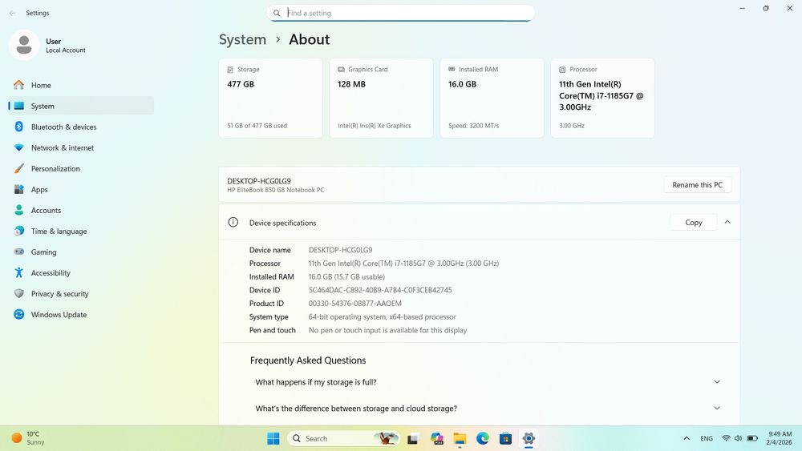This screenshot has width=802, height=451.
Task: Expand 'What happens if my storage is full?'
Action: click(480, 382)
